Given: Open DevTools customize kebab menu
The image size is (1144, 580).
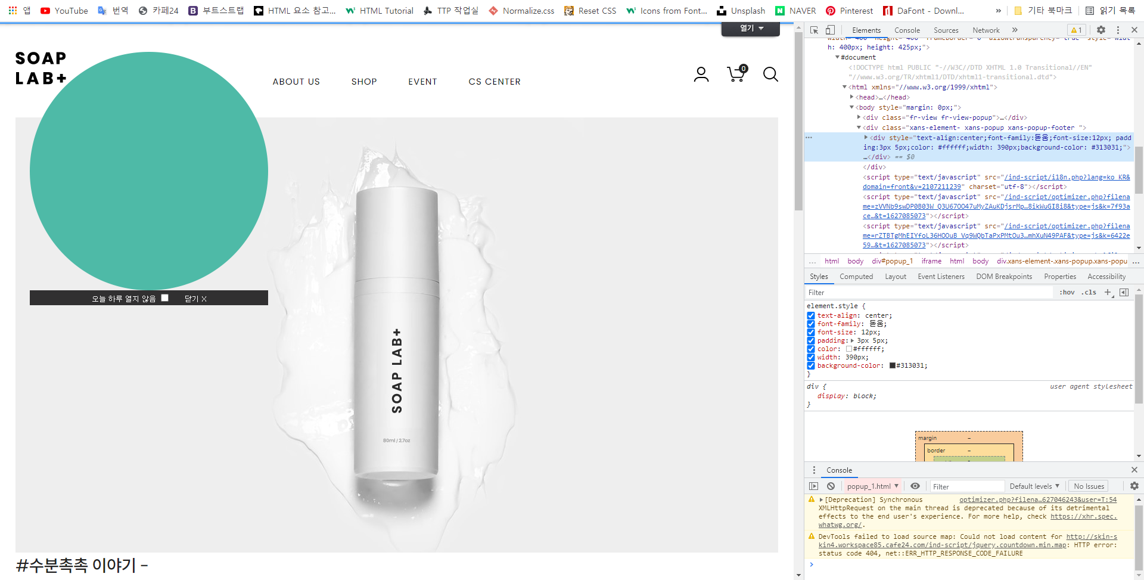Looking at the screenshot, I should (1118, 30).
